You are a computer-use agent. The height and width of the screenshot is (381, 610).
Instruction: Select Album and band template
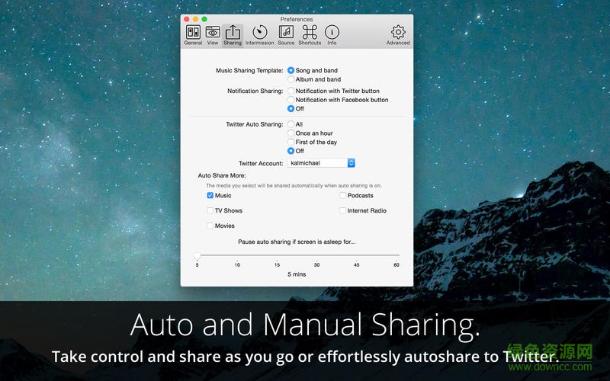291,79
